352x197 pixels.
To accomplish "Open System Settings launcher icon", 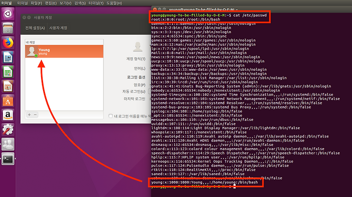I will (8, 130).
